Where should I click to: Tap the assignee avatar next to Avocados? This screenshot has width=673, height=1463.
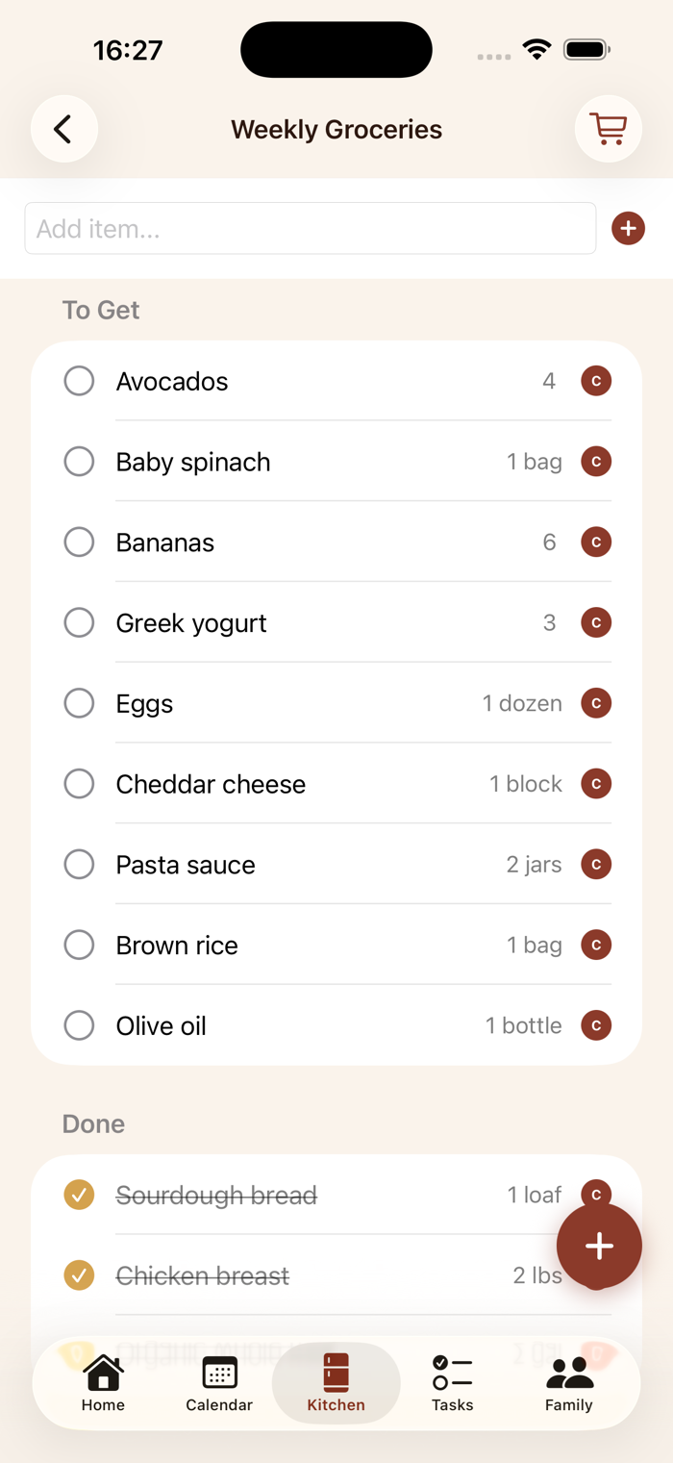coord(596,381)
